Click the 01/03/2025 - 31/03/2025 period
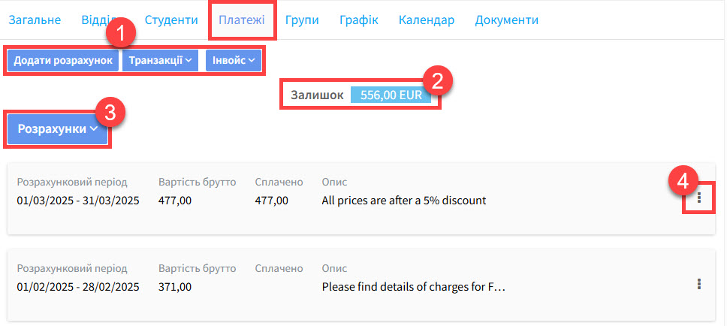Viewport: 727px width, 326px height. pos(78,201)
